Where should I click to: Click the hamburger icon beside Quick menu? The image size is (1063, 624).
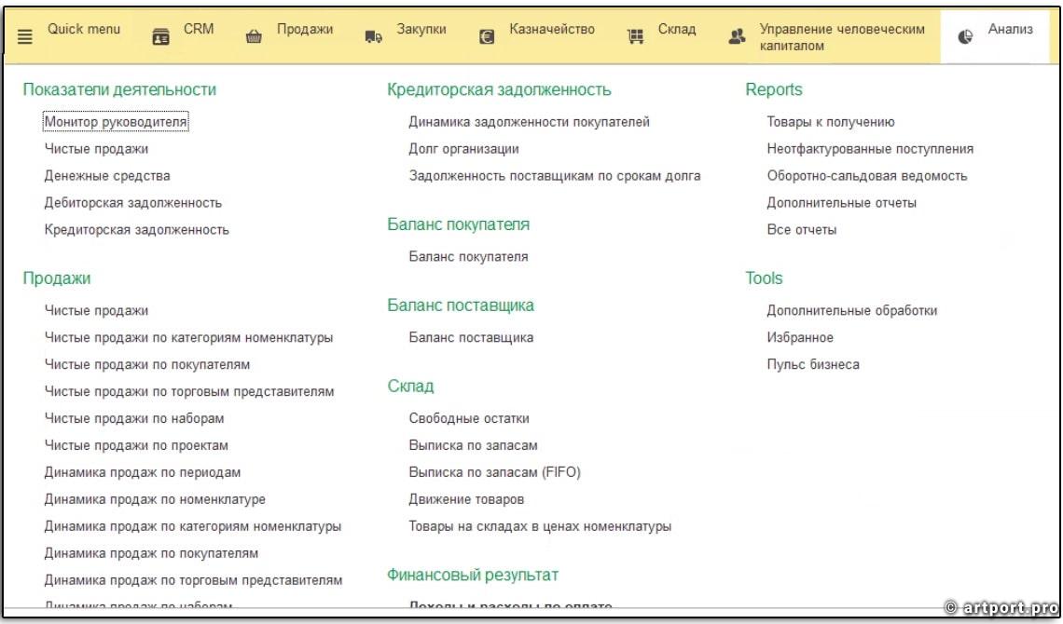coord(25,36)
